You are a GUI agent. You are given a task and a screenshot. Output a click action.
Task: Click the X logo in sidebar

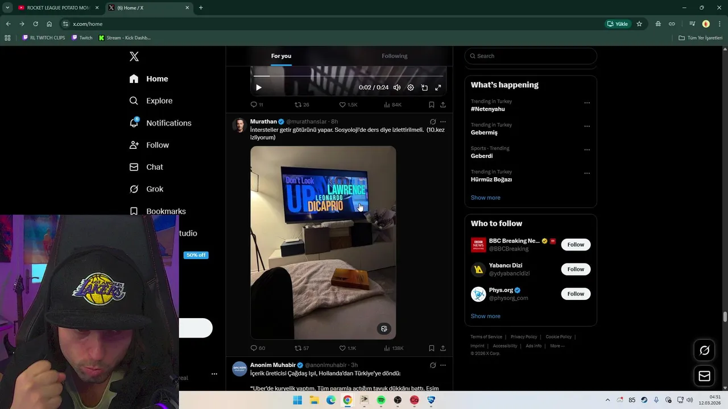click(x=134, y=56)
